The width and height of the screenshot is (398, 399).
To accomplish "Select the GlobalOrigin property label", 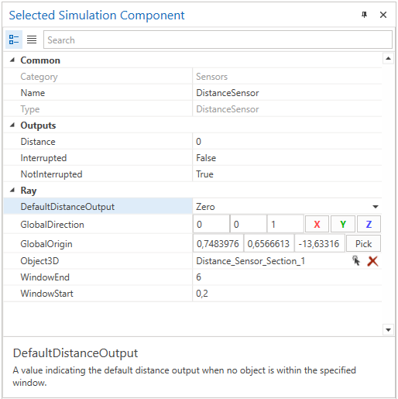I will click(46, 244).
